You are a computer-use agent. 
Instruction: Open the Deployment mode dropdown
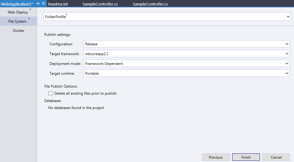pos(186,64)
